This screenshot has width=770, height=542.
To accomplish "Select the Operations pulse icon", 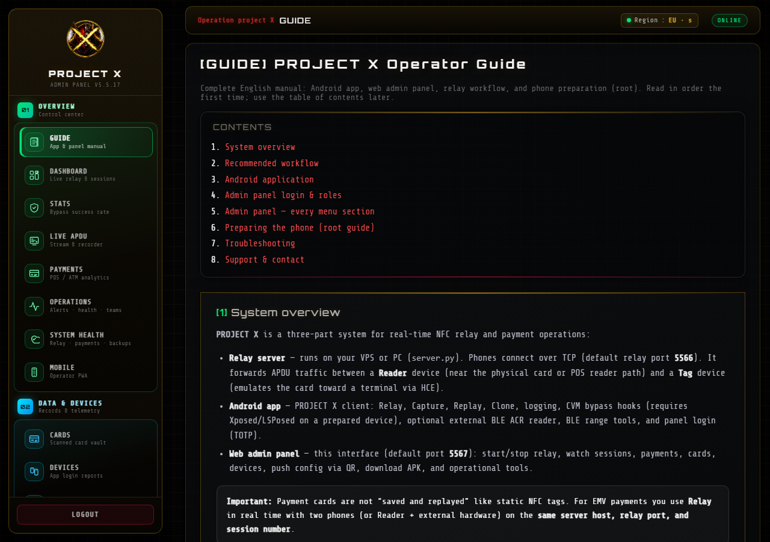I will (34, 306).
